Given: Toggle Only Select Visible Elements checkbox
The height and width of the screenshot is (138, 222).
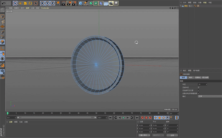Looking at the screenshot, I should click(198, 90).
